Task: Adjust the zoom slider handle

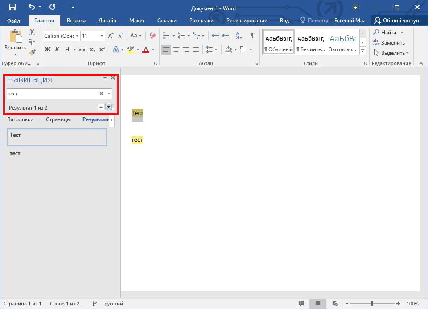Action: tap(372, 303)
